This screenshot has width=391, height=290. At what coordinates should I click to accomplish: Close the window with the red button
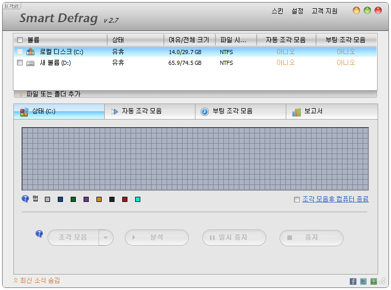point(378,10)
